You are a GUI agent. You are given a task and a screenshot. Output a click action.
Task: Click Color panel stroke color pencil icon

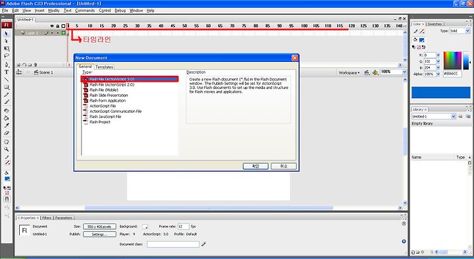(415, 31)
